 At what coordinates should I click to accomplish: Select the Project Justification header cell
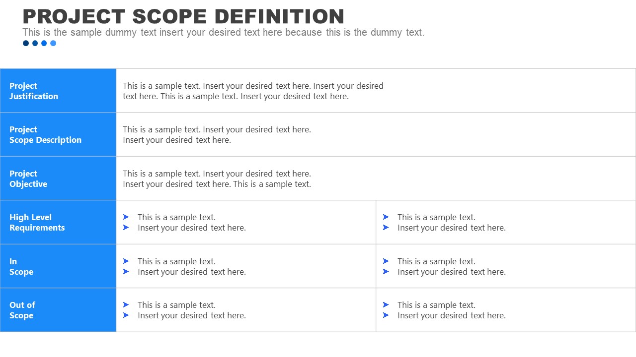coord(58,91)
